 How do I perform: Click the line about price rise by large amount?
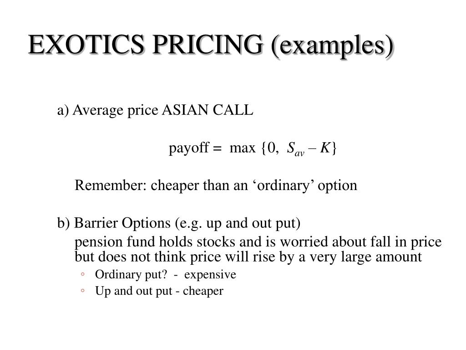pos(248,257)
